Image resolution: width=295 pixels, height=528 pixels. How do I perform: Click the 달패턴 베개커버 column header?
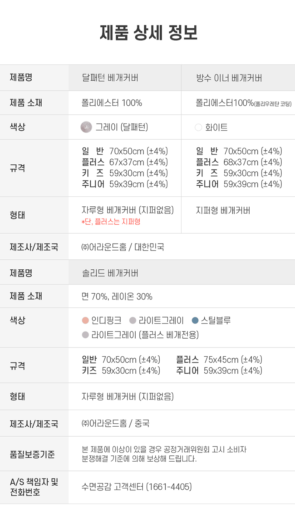[x=110, y=78]
